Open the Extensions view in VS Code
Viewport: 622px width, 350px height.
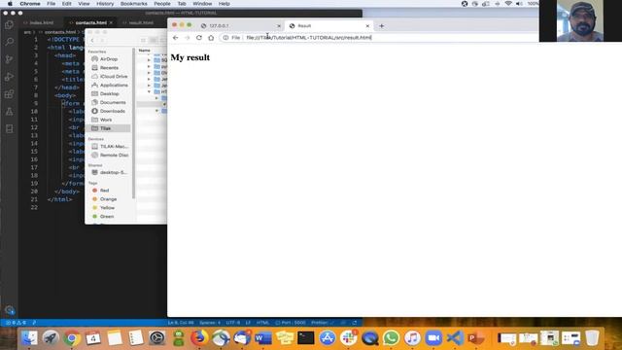(x=9, y=94)
